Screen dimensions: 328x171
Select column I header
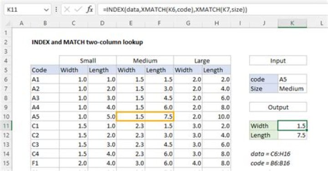pyautogui.click(x=240, y=23)
